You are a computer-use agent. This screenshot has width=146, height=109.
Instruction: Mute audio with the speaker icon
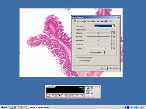pos(88,96)
